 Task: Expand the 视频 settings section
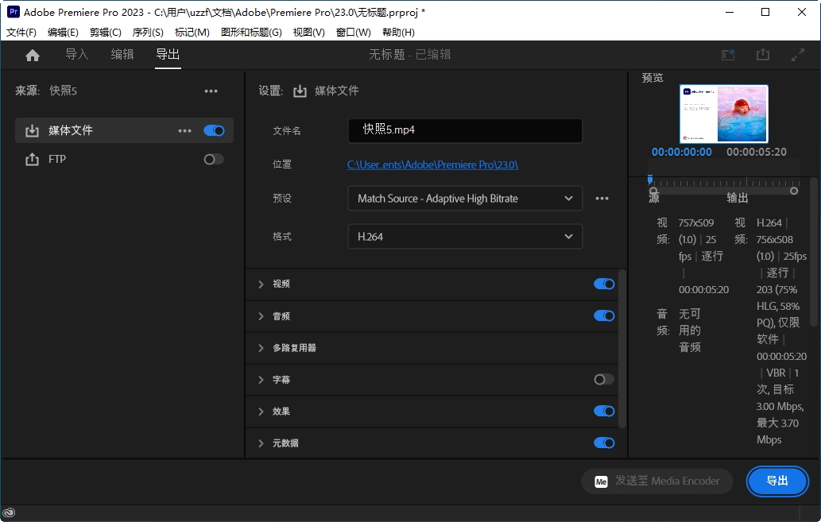pos(261,284)
